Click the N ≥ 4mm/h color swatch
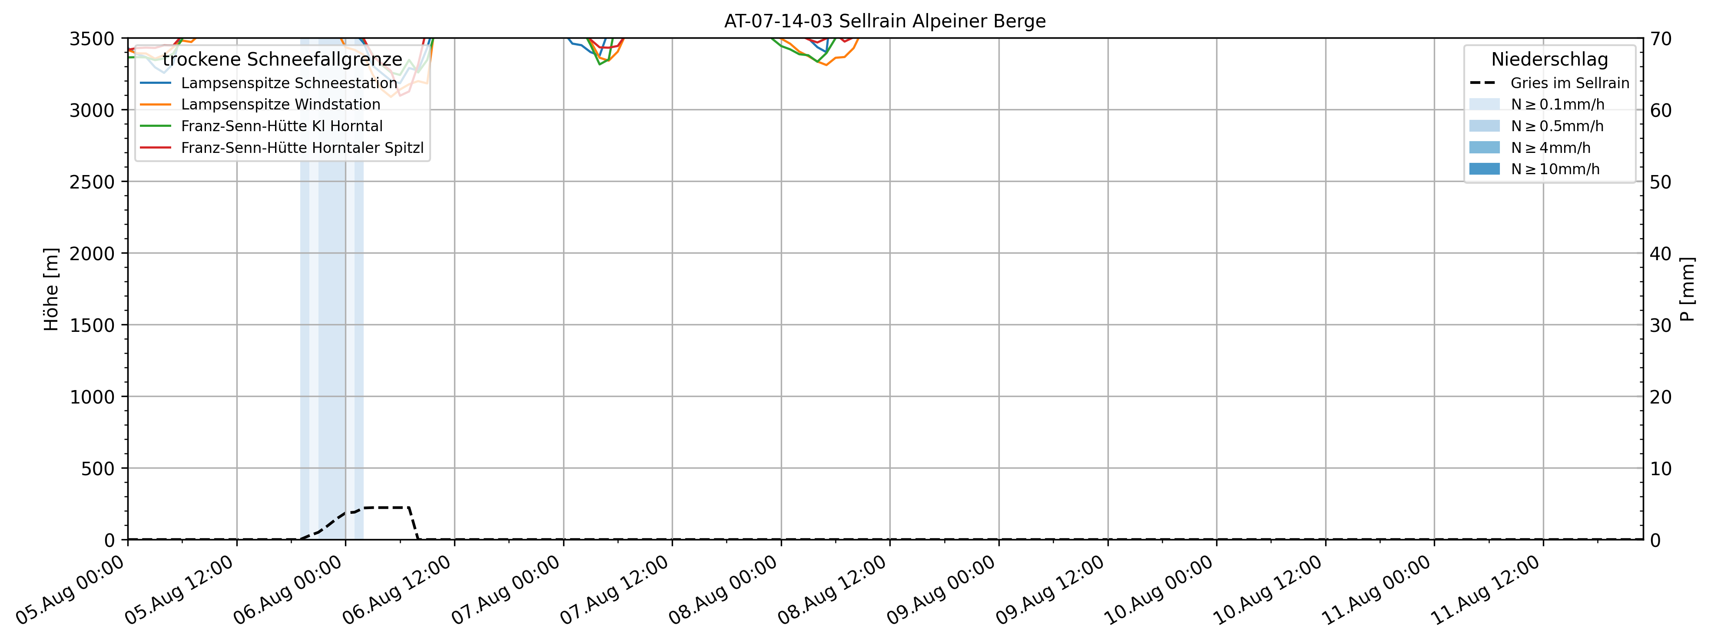1711x642 pixels. click(x=1484, y=147)
